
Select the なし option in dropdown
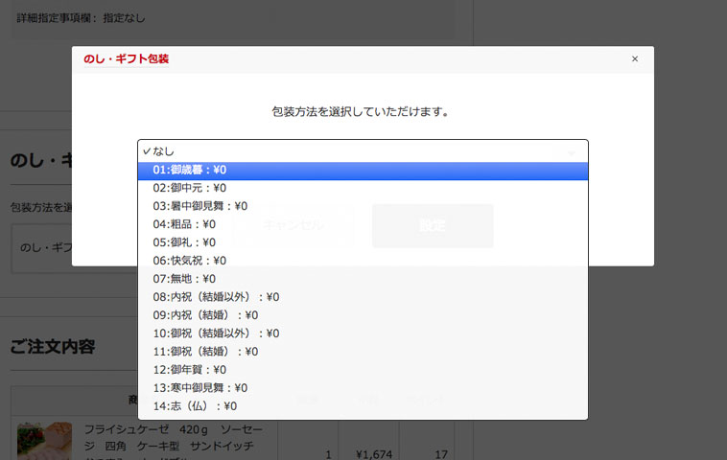[x=163, y=151]
